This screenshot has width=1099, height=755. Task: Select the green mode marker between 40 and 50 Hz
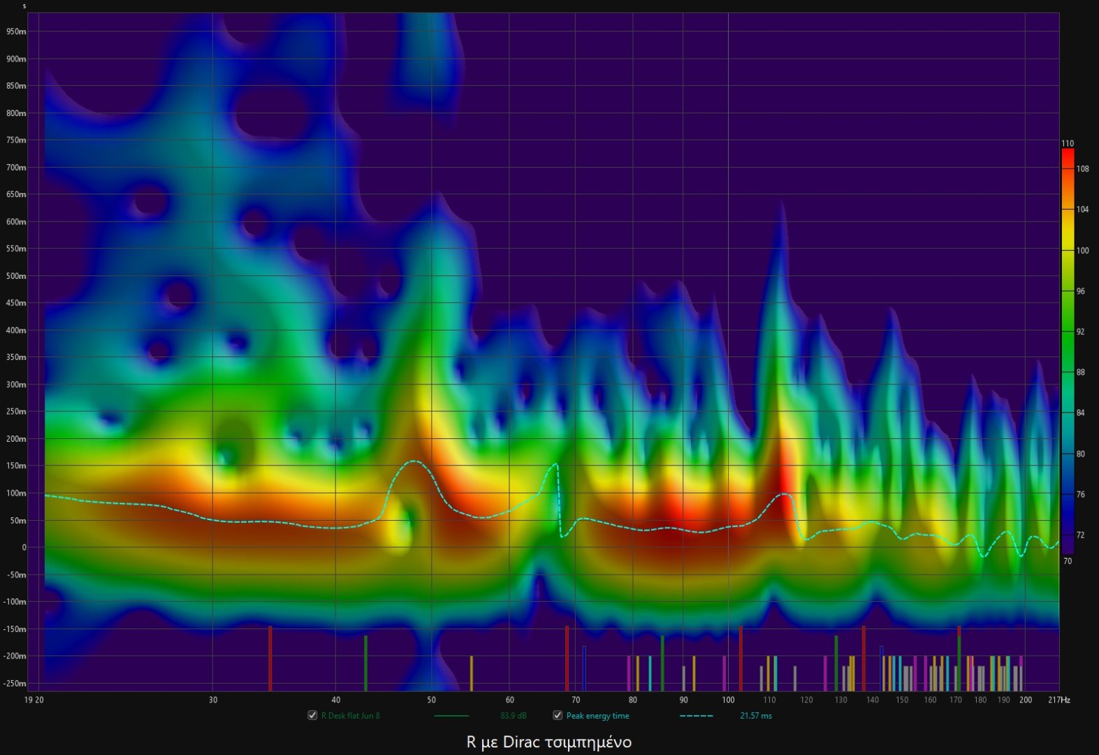[x=365, y=662]
